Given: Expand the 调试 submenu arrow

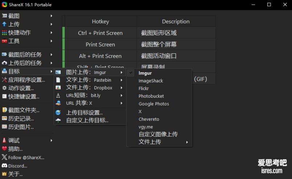Looking at the screenshot, I should coord(52,141).
